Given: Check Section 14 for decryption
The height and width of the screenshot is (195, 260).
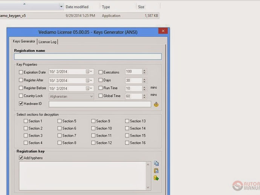Looking at the screenshot, I should pyautogui.click(x=127, y=128).
